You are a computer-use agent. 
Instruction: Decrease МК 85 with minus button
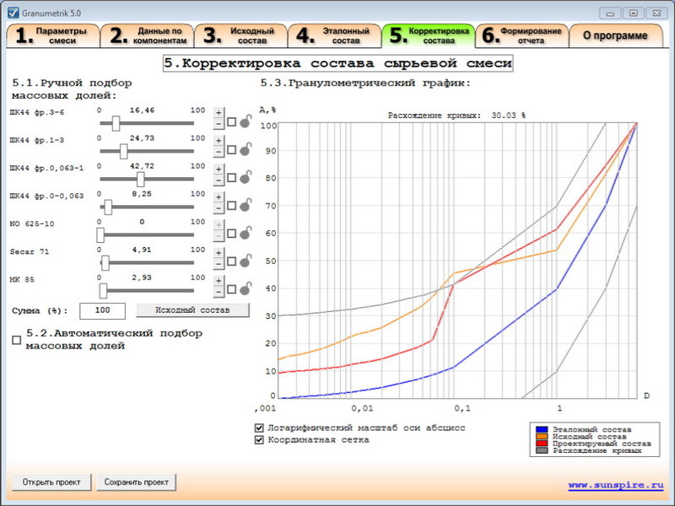219,292
